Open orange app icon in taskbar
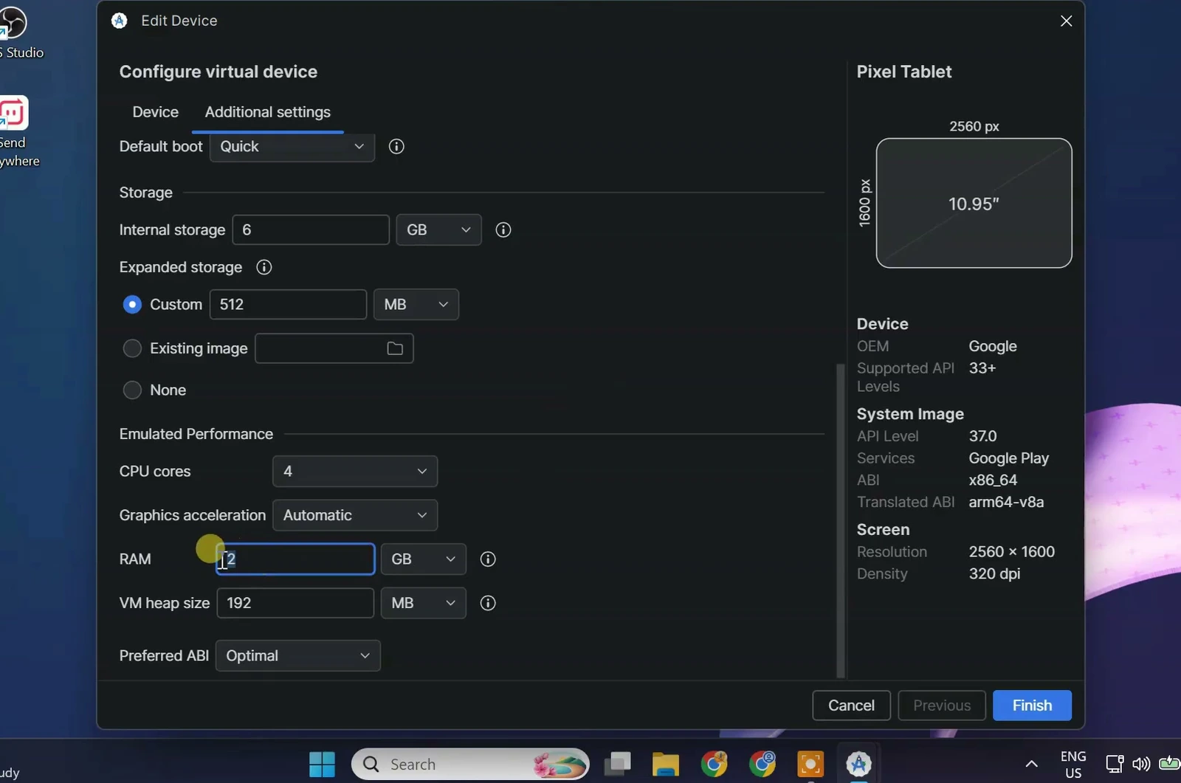This screenshot has width=1181, height=783. [x=810, y=764]
